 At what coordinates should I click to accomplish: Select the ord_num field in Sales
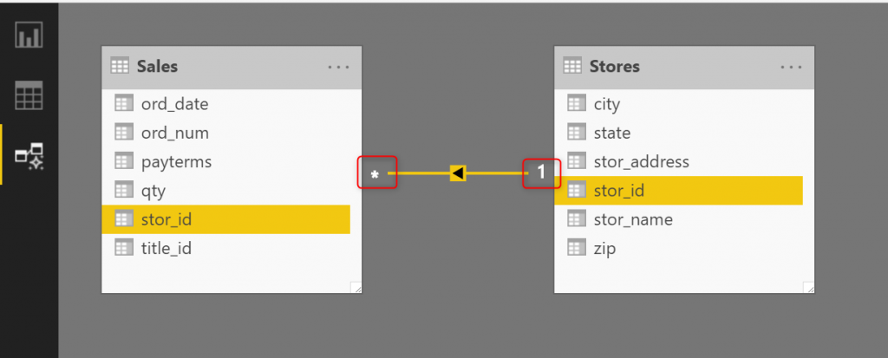(x=174, y=133)
